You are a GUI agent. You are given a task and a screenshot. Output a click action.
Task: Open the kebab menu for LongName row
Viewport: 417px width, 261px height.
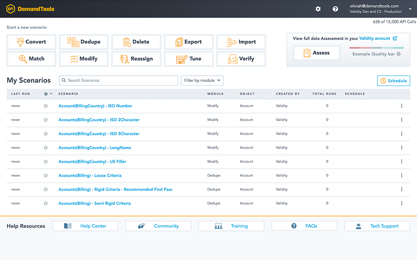pyautogui.click(x=401, y=147)
